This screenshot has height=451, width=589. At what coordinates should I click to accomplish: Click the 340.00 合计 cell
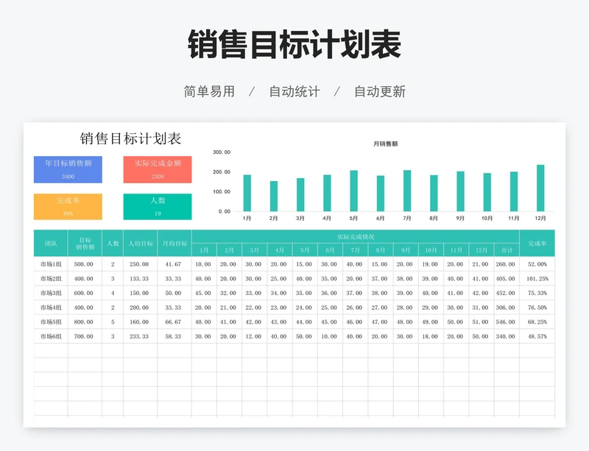pos(506,336)
